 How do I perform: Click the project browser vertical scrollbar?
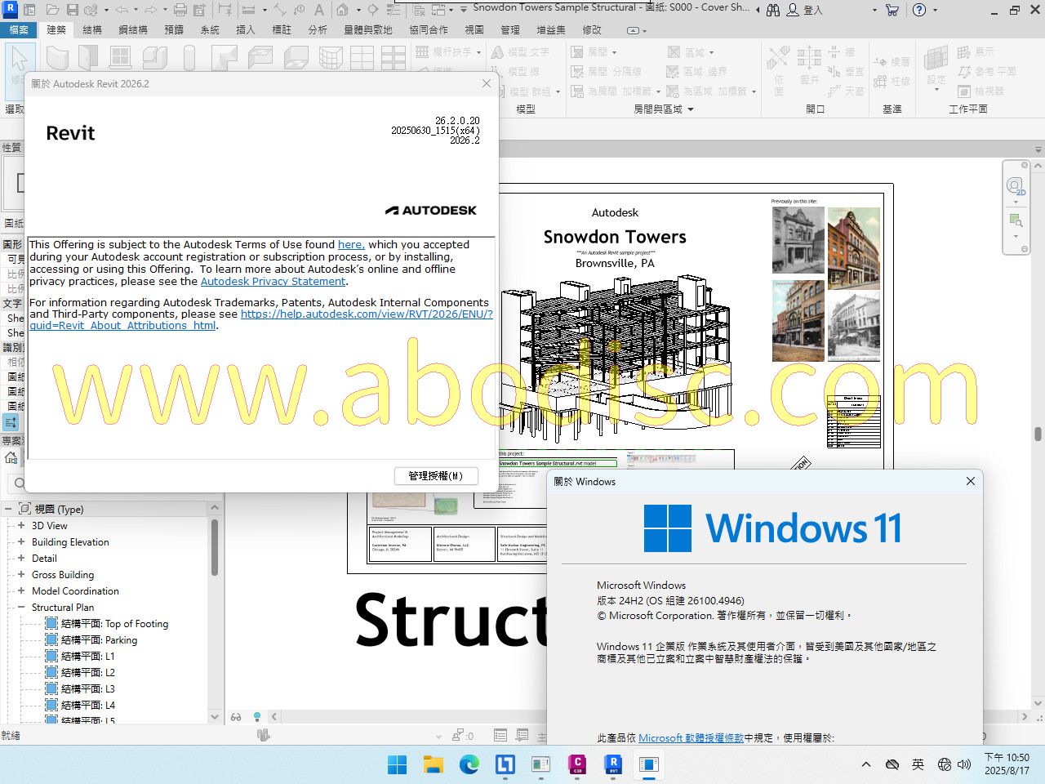[x=215, y=547]
